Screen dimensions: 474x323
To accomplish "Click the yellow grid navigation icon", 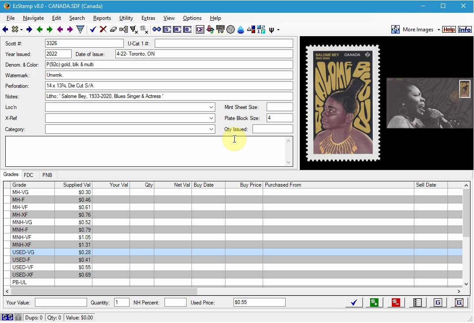I will tap(15, 30).
